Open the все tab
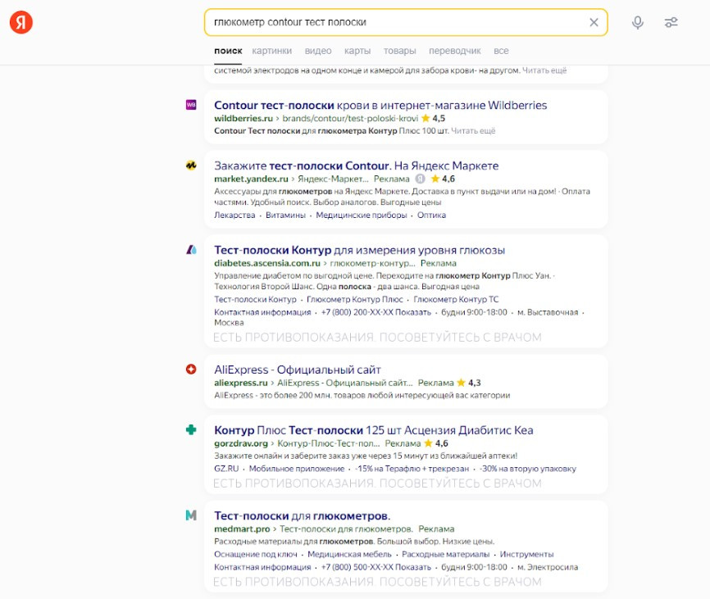Screen dimensions: 710x599 coord(501,51)
